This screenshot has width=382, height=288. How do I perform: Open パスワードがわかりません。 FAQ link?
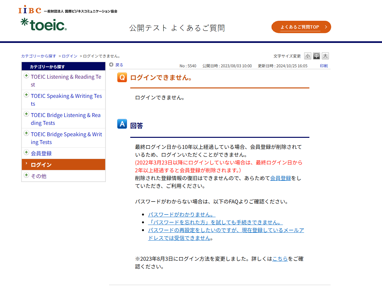click(x=182, y=215)
